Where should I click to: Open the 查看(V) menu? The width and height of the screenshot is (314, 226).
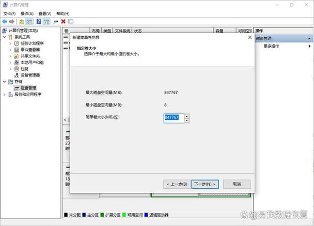coord(45,13)
